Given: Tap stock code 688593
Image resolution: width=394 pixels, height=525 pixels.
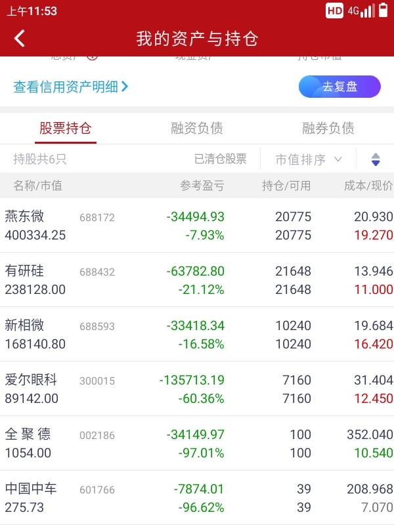Looking at the screenshot, I should [x=97, y=326].
